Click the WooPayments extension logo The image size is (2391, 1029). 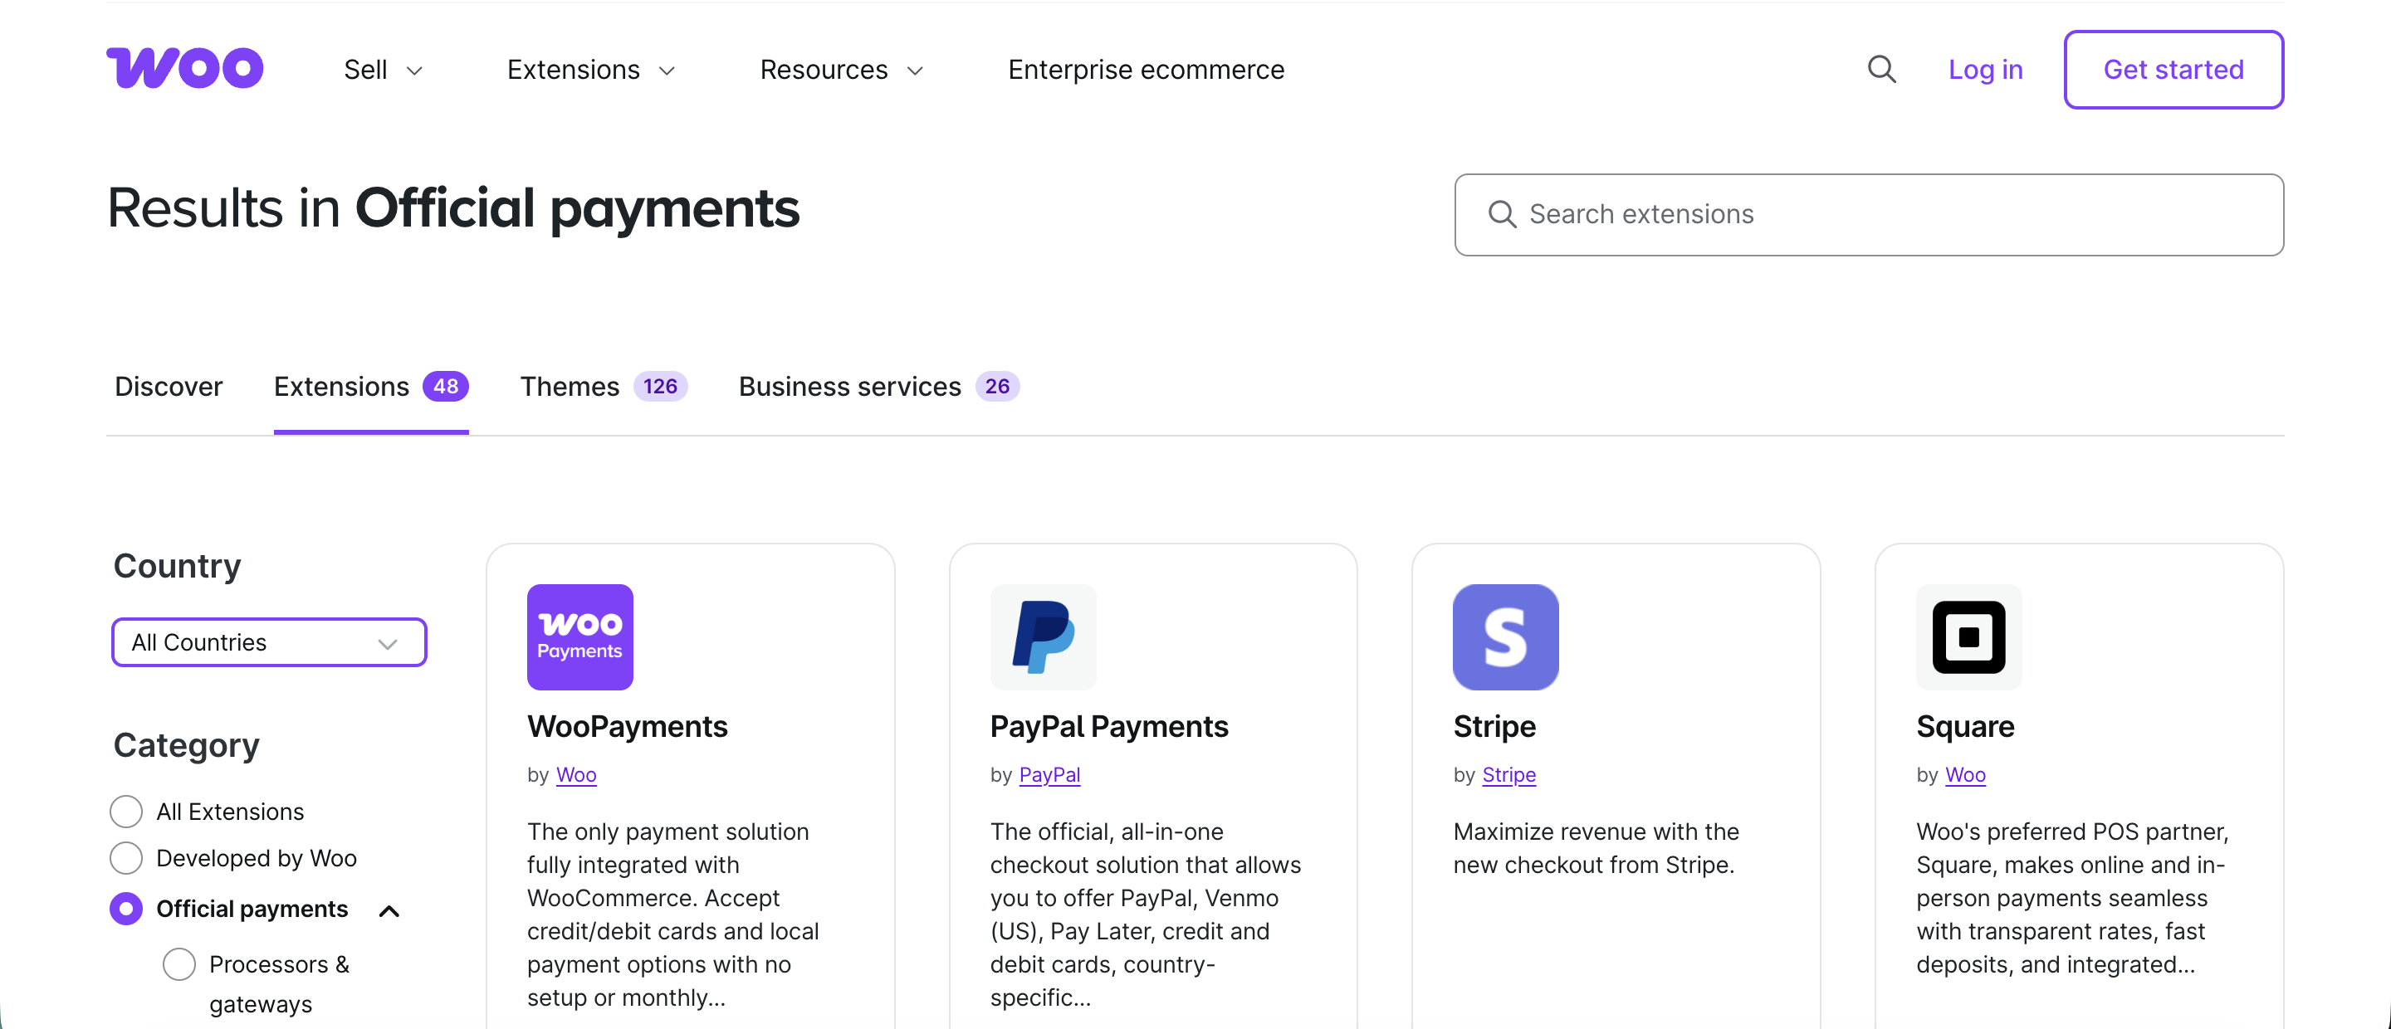pos(580,636)
